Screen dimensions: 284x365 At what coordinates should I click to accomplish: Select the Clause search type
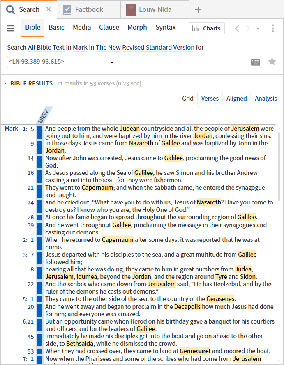click(109, 28)
